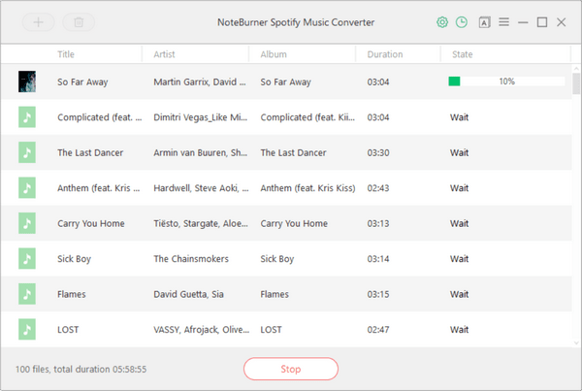The height and width of the screenshot is (391, 582).
Task: Click artist 'Tiësto, Stargate, Aloe...'
Action: (201, 223)
